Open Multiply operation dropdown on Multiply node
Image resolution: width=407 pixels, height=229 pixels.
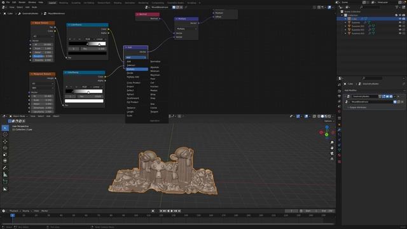pyautogui.click(x=186, y=29)
